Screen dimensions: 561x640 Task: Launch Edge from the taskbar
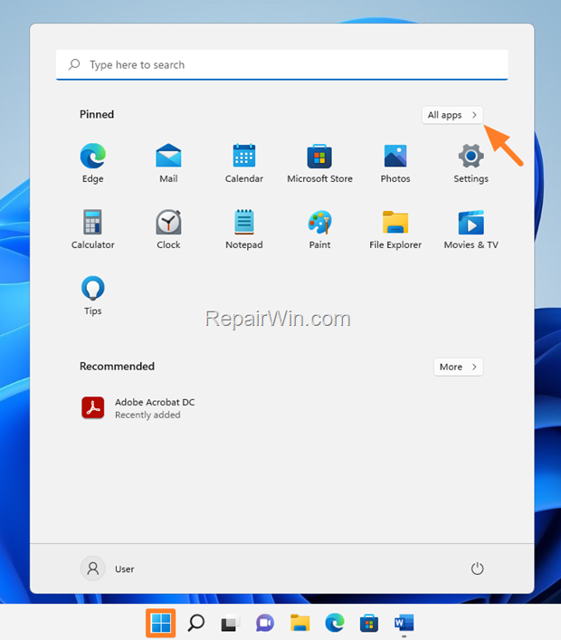tap(335, 623)
